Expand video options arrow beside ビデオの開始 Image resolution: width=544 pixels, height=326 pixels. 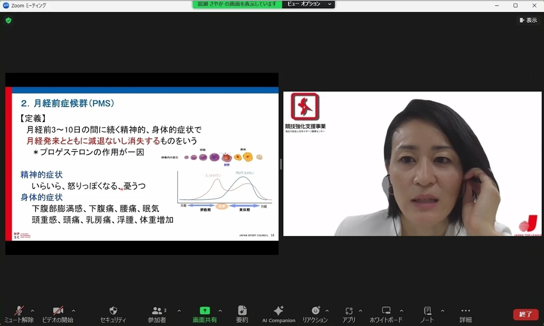(73, 311)
